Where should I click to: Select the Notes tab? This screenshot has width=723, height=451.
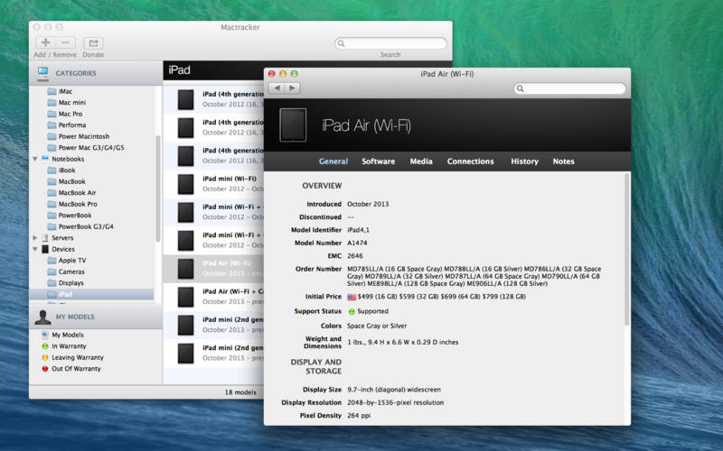pos(563,161)
